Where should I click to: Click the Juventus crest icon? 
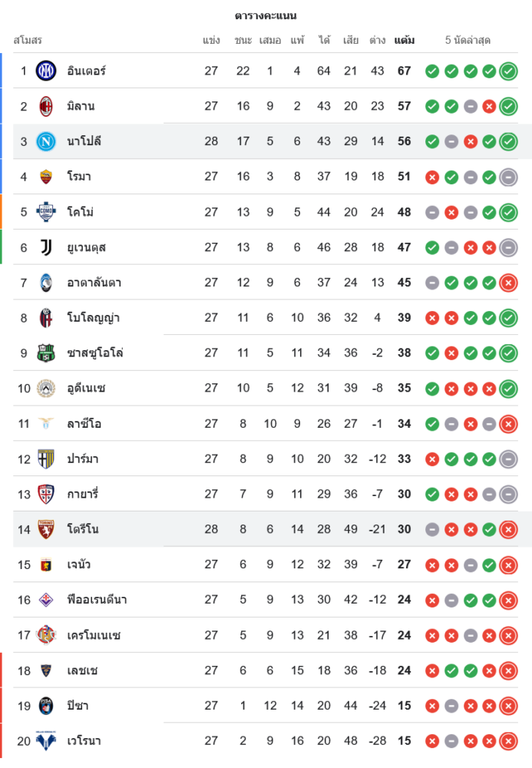click(46, 247)
